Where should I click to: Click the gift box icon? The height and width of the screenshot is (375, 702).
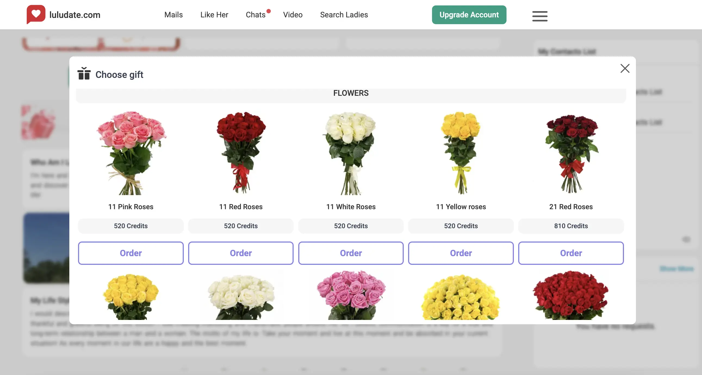(x=84, y=74)
